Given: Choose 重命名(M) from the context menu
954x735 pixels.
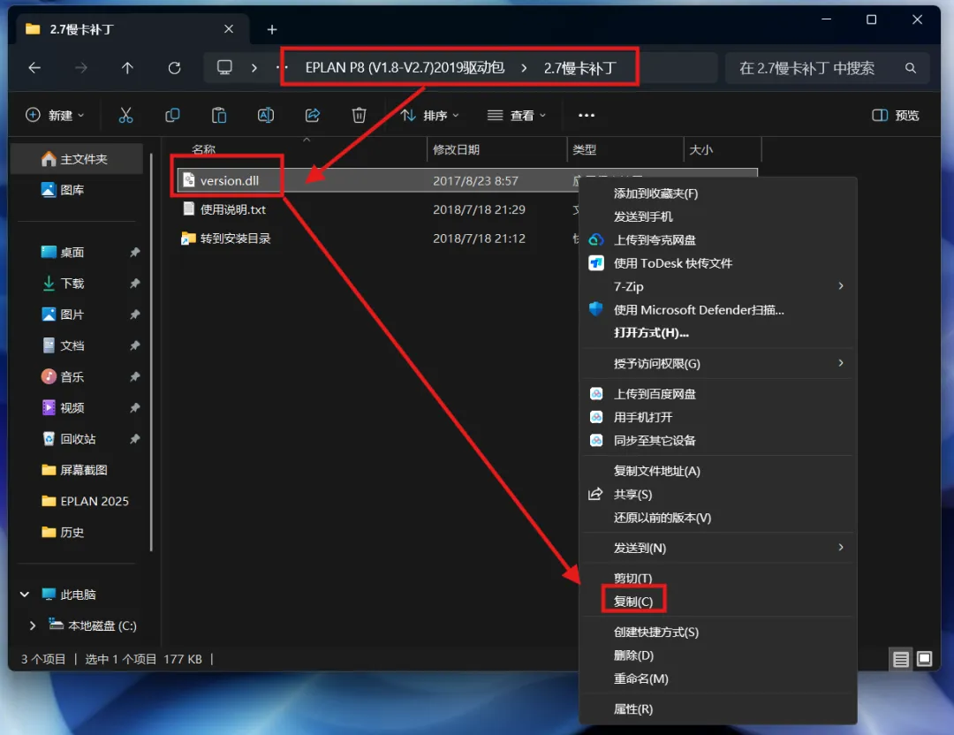Looking at the screenshot, I should (640, 678).
